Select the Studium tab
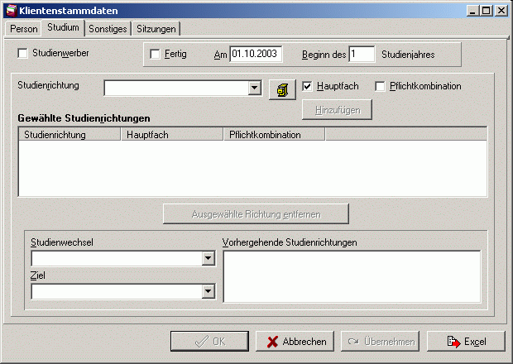 [63, 27]
